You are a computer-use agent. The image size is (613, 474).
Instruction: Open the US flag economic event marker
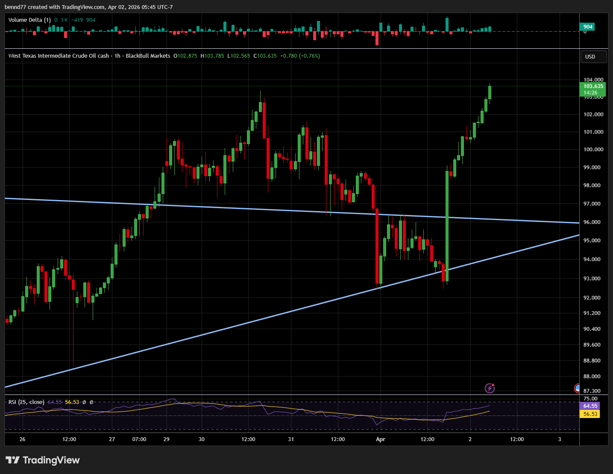577,388
